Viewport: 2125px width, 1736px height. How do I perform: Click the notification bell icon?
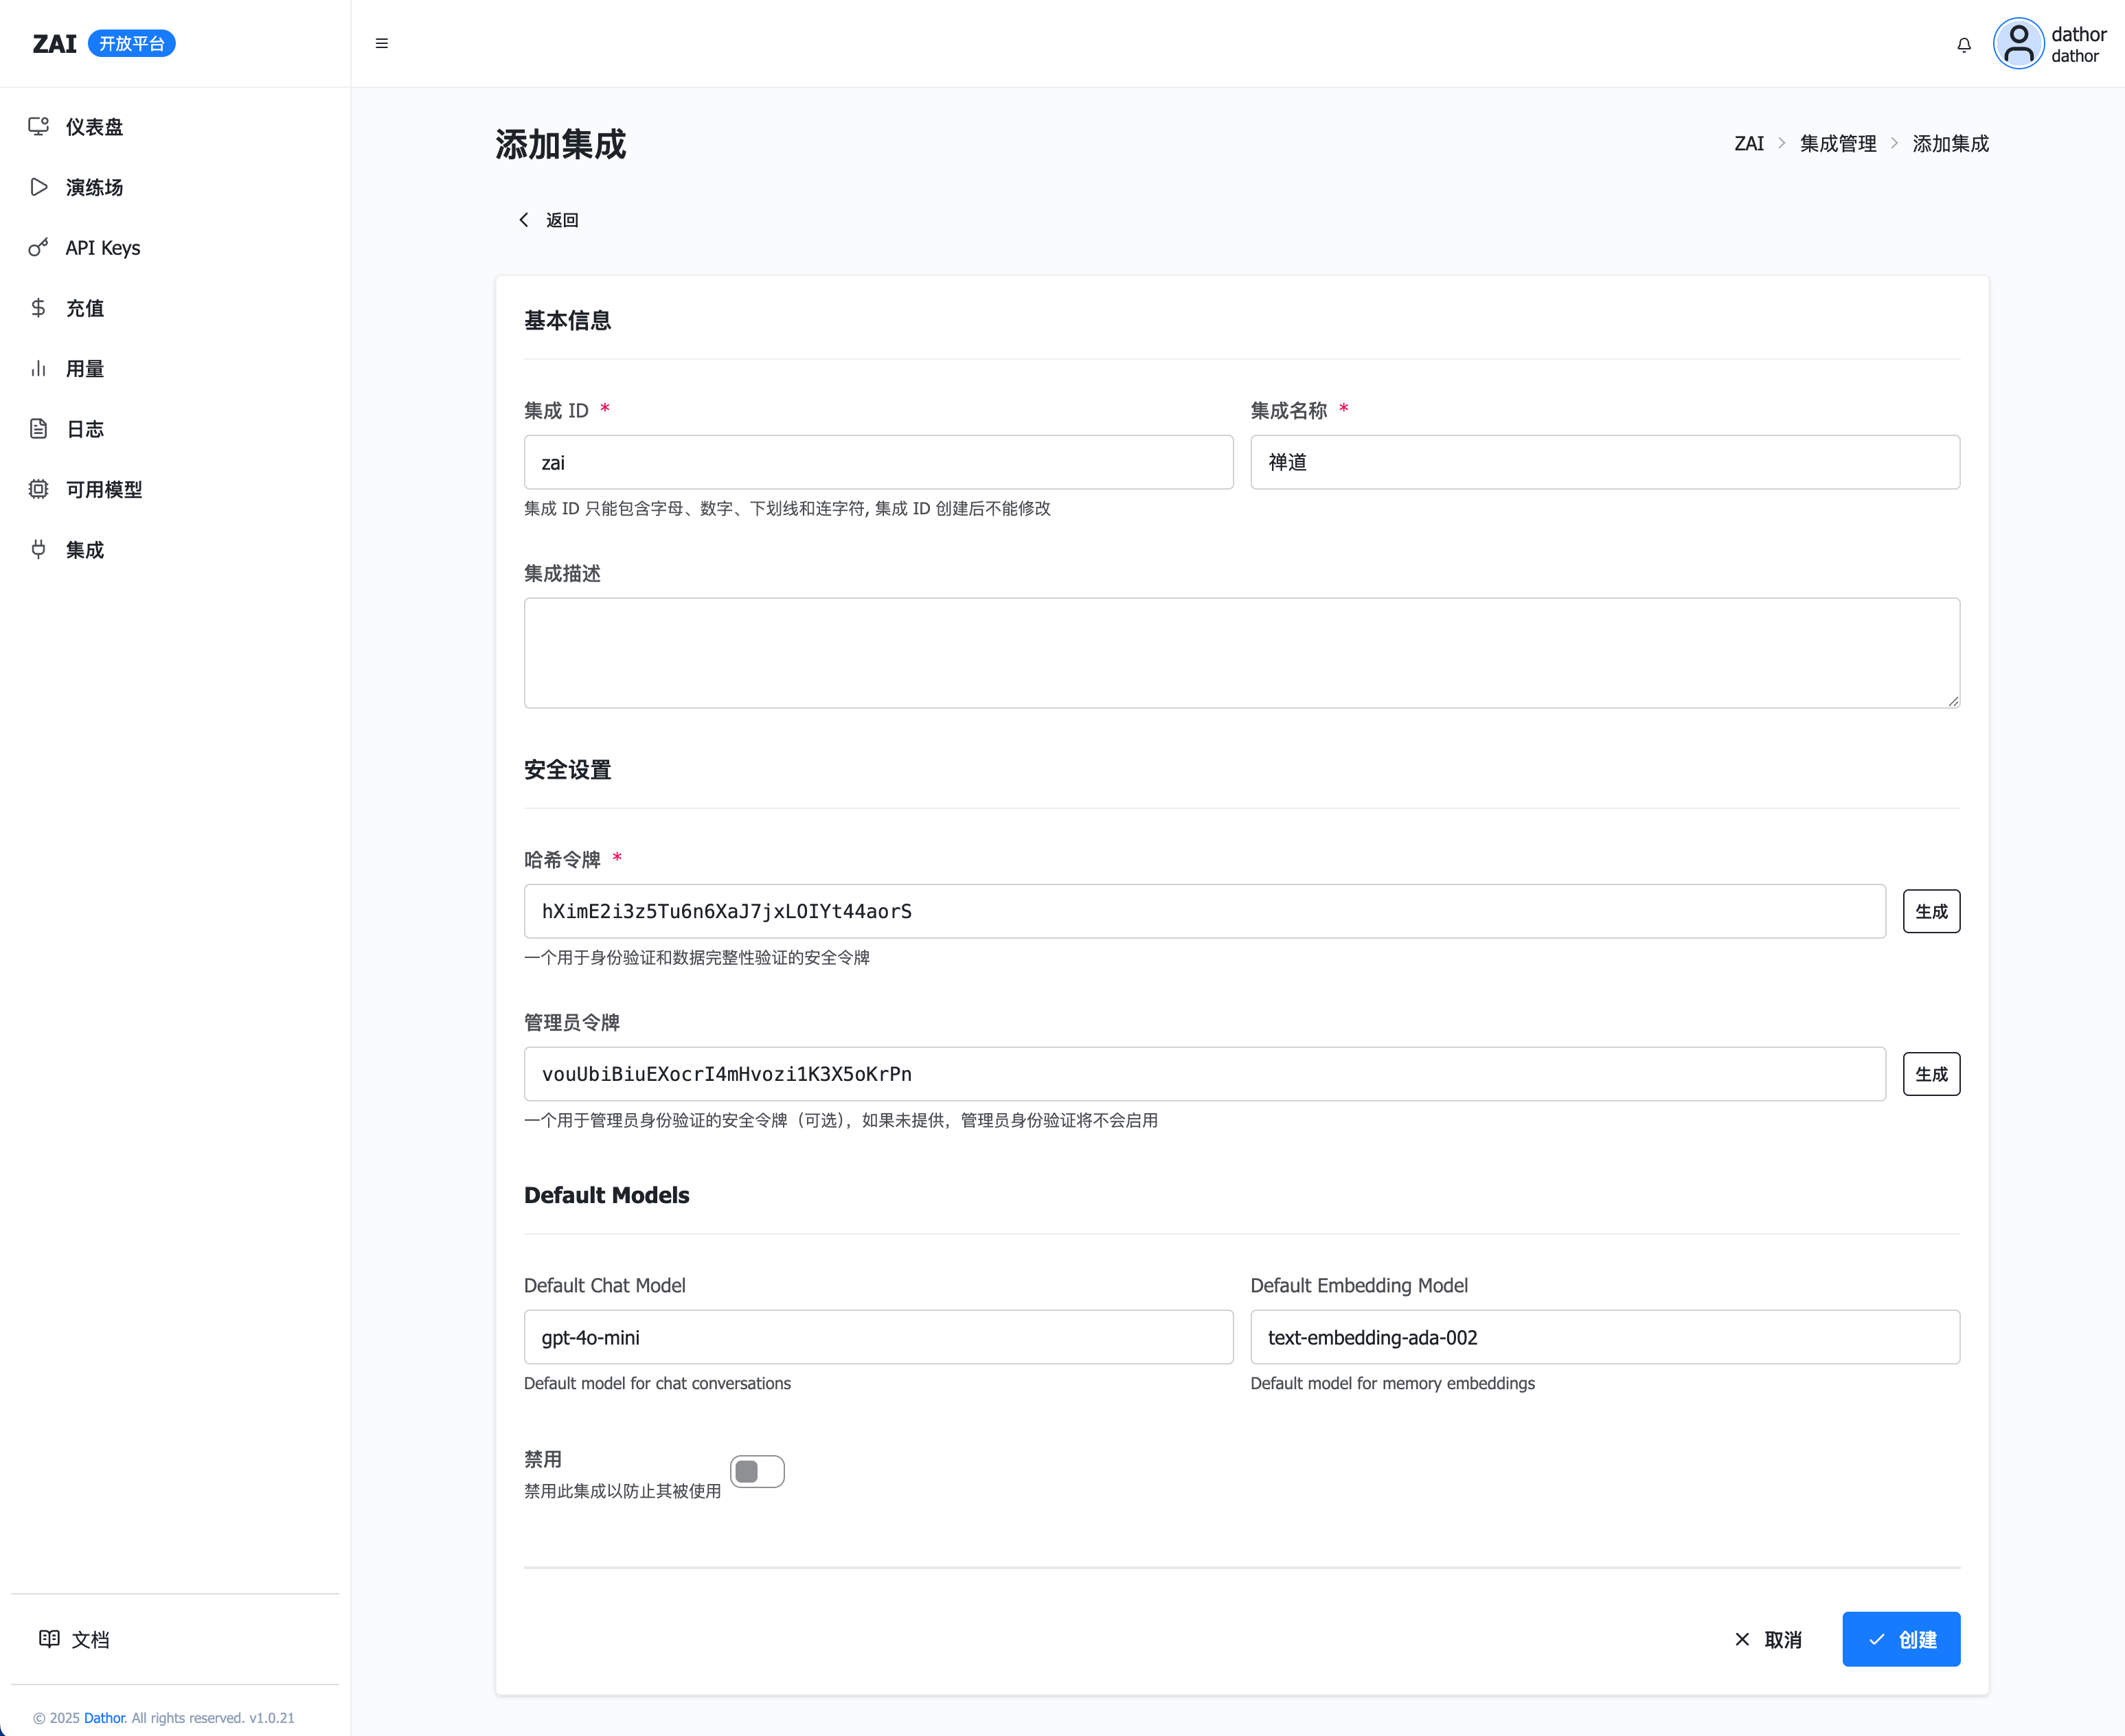pos(1963,45)
